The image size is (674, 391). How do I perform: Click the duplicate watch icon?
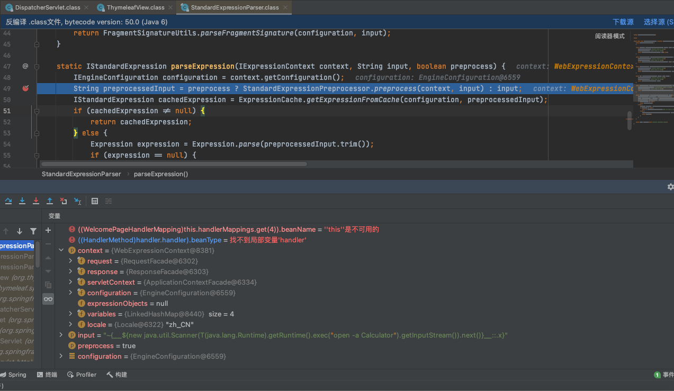[x=48, y=285]
